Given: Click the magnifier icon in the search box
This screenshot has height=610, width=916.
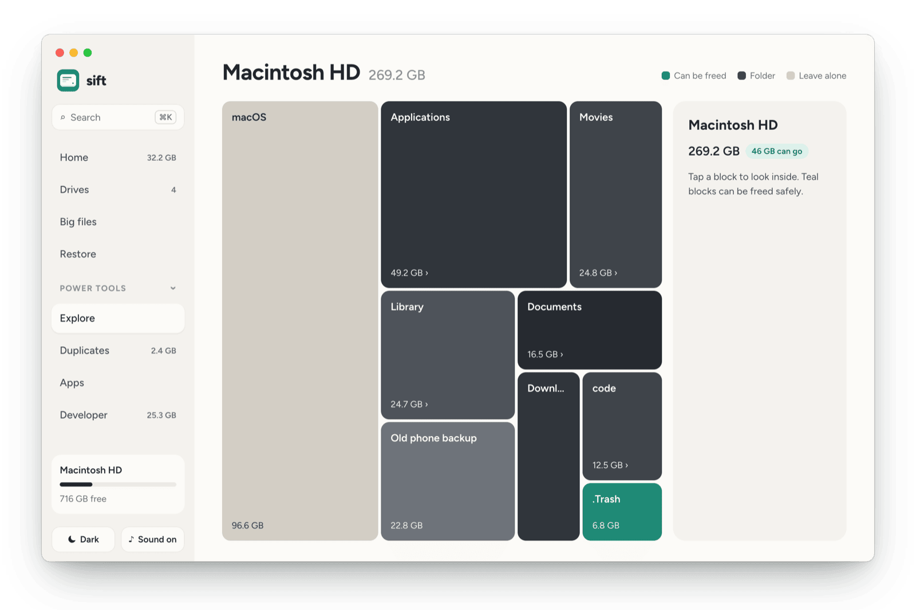Looking at the screenshot, I should (x=63, y=117).
